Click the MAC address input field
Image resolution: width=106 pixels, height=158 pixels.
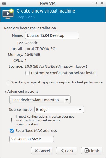pos(32,139)
